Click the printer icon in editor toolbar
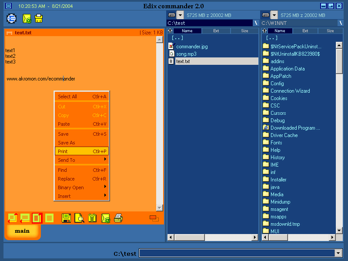 [x=118, y=218]
